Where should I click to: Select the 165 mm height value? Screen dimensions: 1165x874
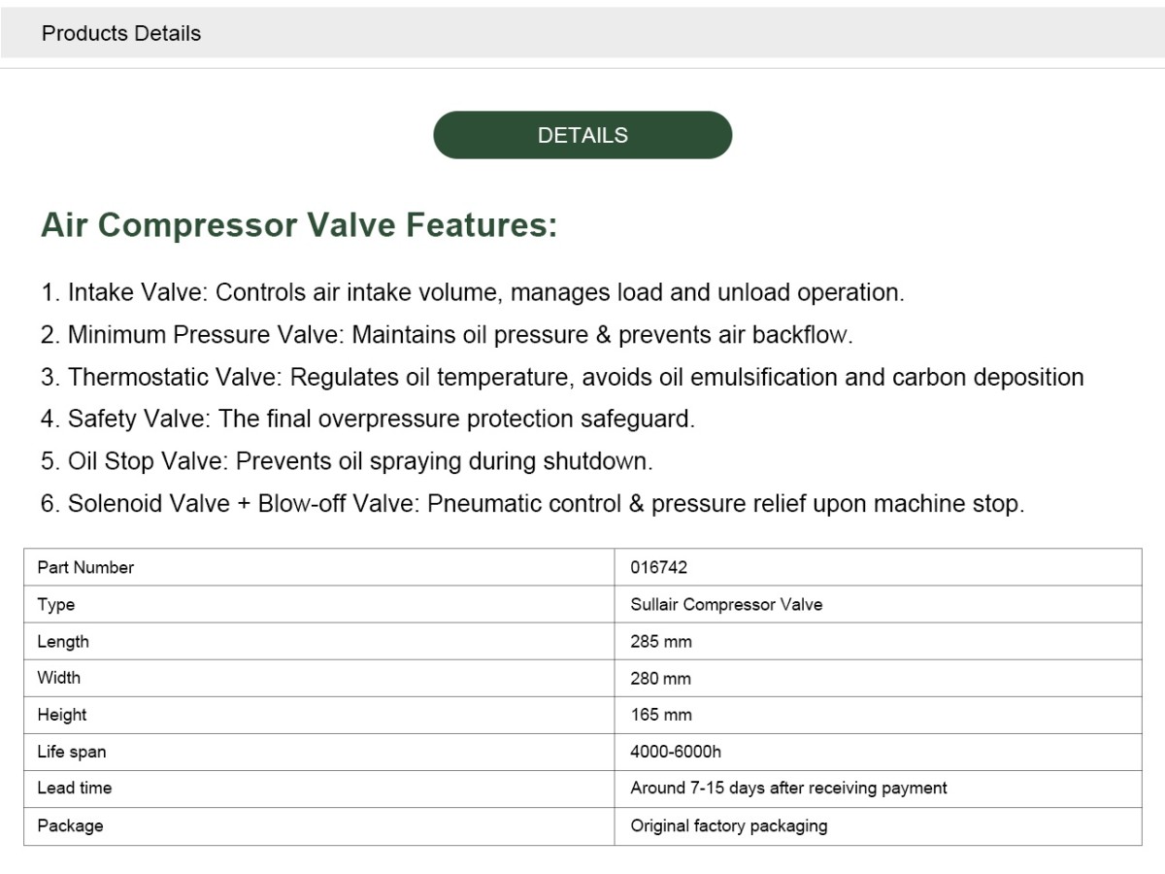pos(661,715)
